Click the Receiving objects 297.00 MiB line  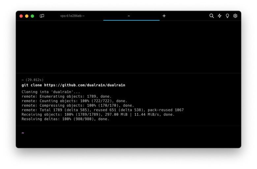point(98,115)
